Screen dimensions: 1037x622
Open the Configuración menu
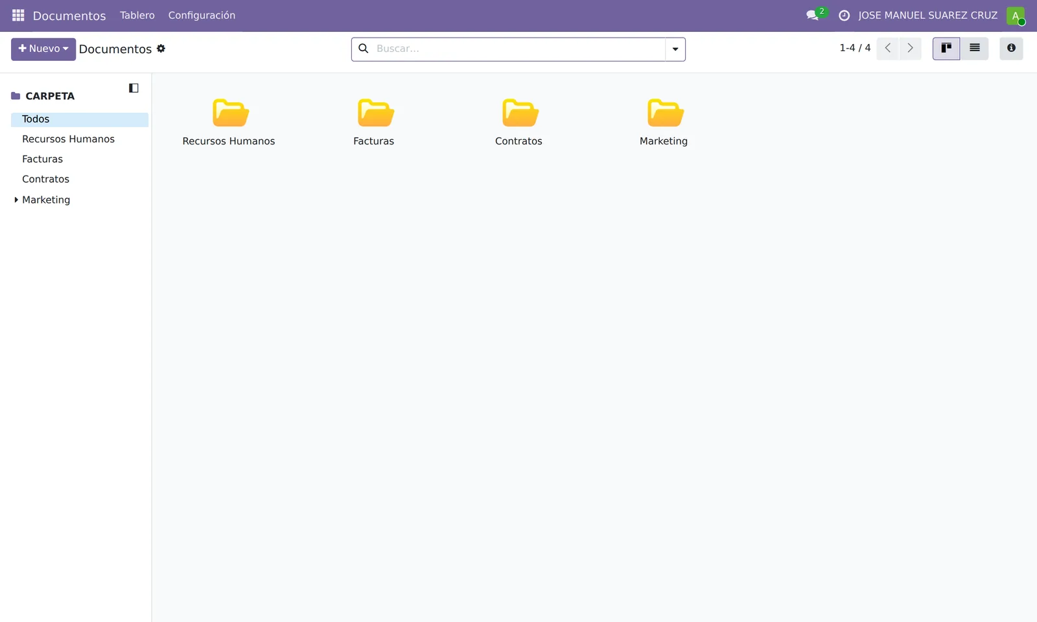click(x=202, y=16)
